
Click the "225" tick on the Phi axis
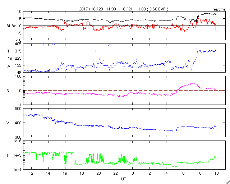(x=18, y=58)
